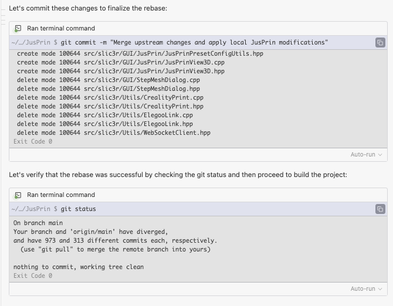The height and width of the screenshot is (306, 393).
Task: Click line about origin/main have diverged
Action: pos(91,232)
